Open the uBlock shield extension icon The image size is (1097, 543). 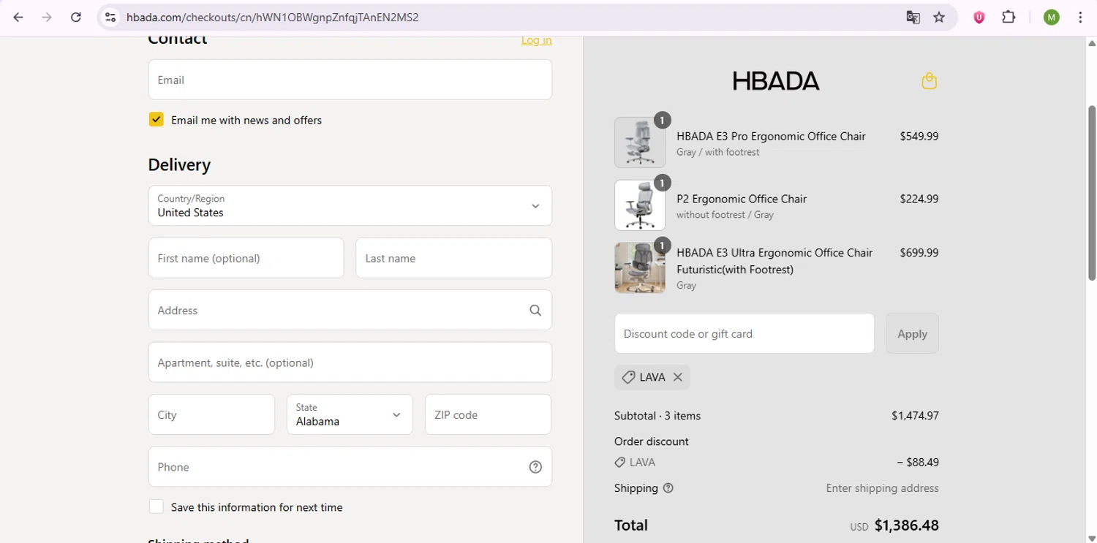point(979,18)
